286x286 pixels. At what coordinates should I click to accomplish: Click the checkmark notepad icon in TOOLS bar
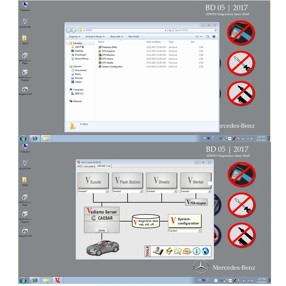coord(169,251)
